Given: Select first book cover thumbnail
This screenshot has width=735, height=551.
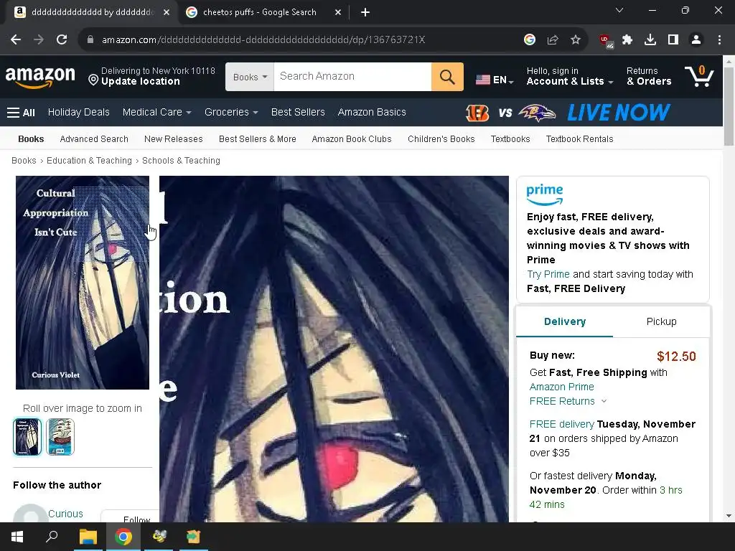Looking at the screenshot, I should (x=27, y=437).
